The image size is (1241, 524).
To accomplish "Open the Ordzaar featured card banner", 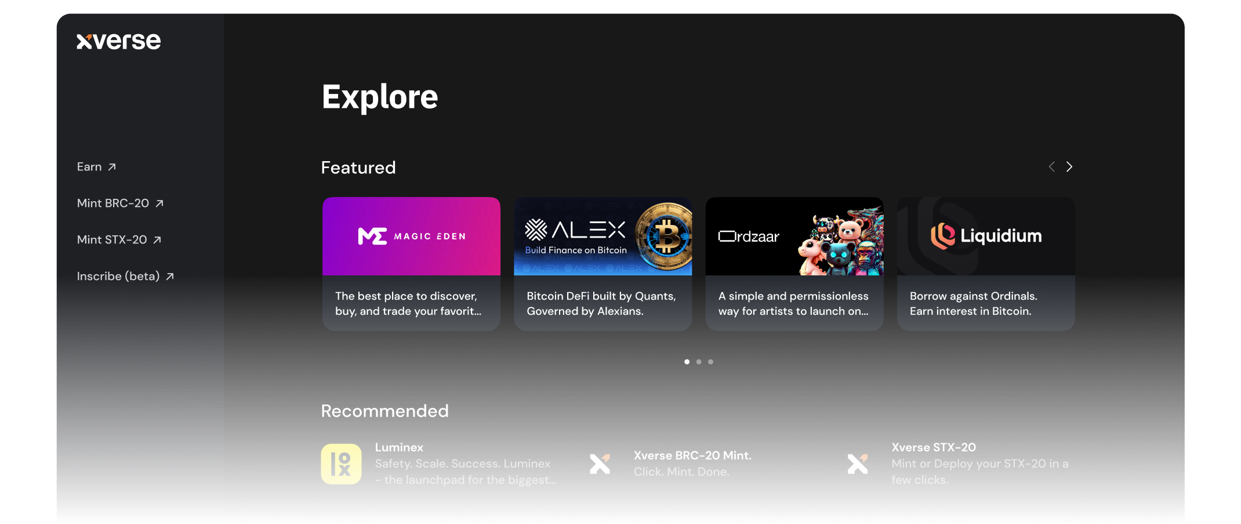I will click(794, 236).
